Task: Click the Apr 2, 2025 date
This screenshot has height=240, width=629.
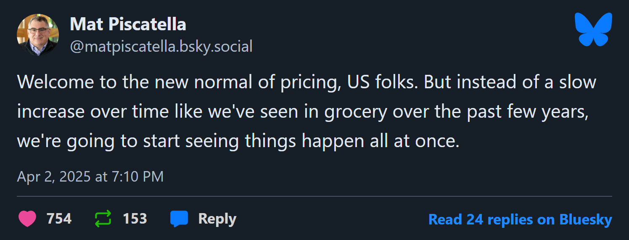Action: point(54,177)
